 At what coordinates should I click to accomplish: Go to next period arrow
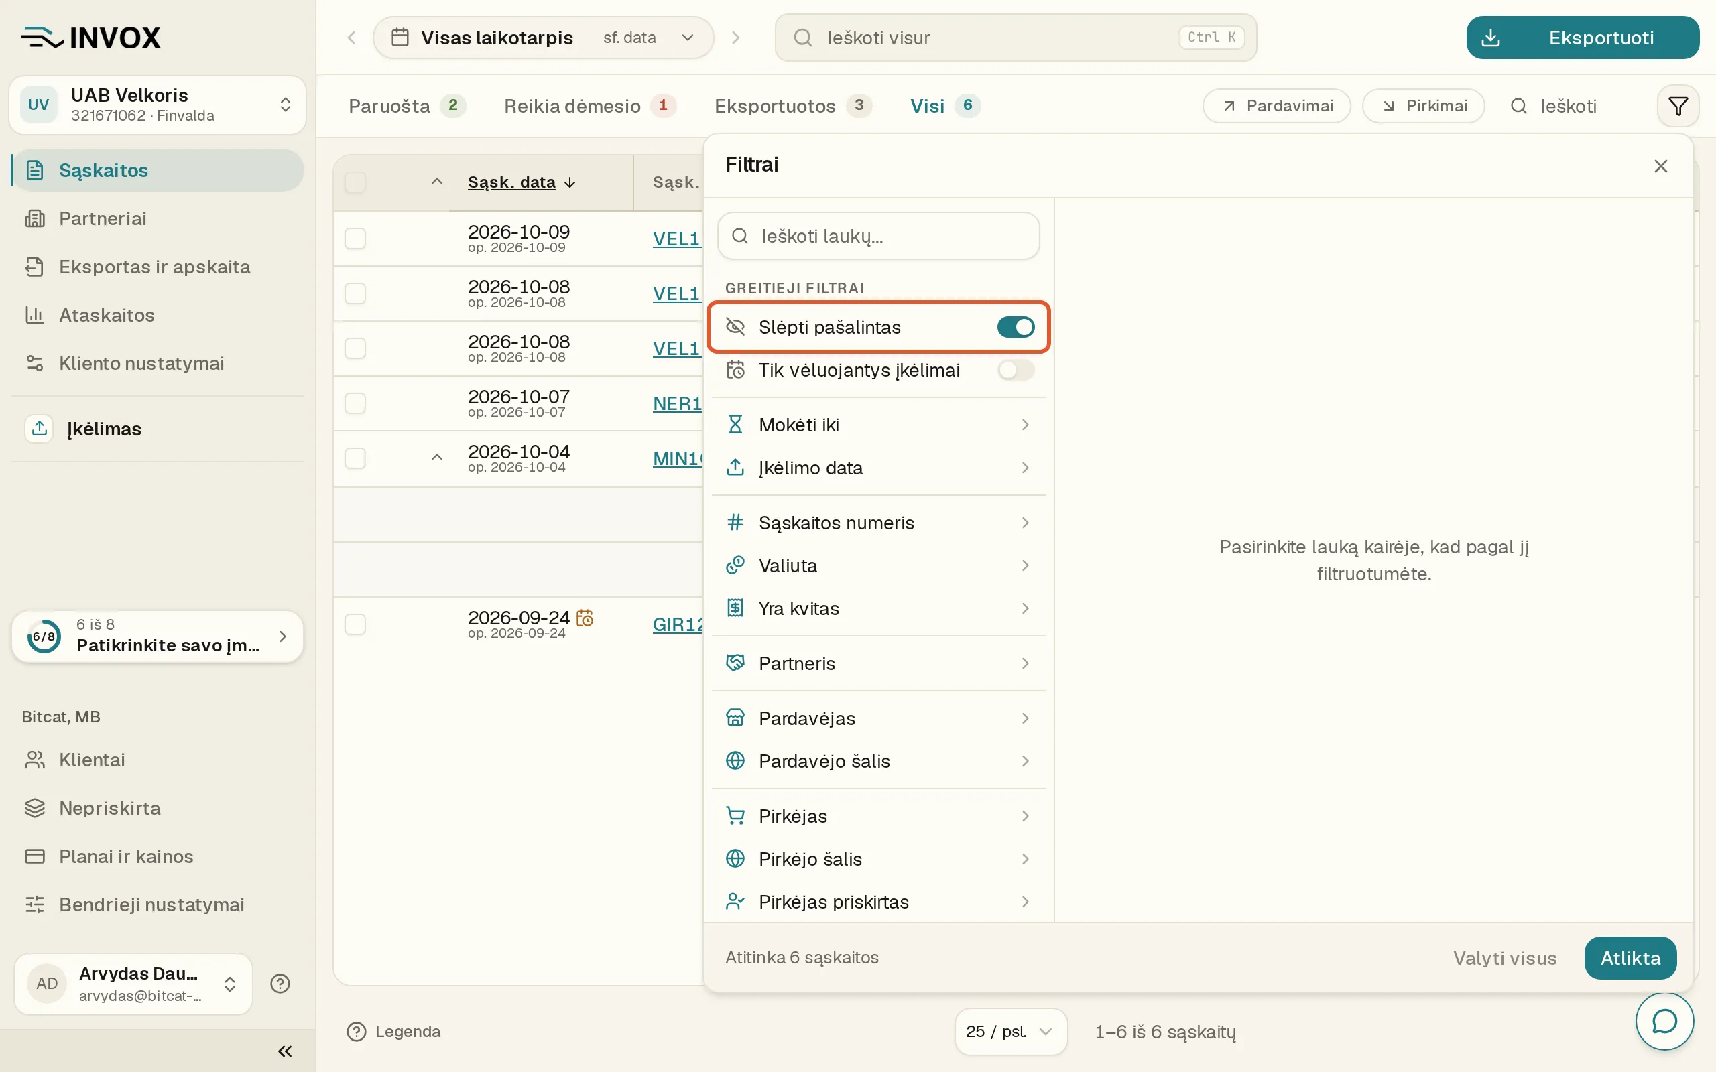(735, 38)
